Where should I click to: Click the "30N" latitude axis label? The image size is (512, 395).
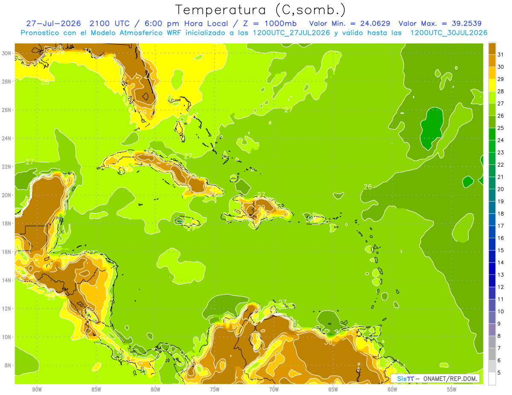pyautogui.click(x=7, y=53)
